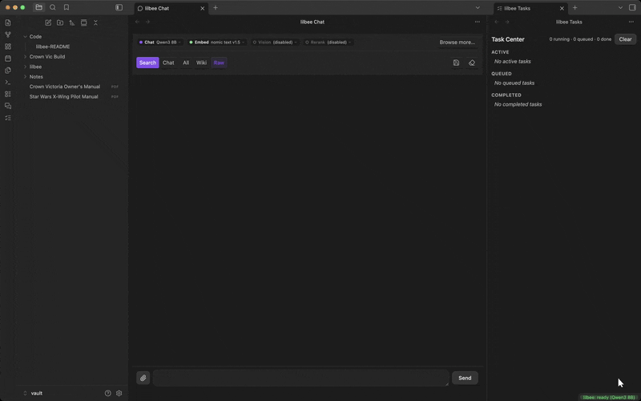Open the lilbee chat bubbles ribbon icon

[8, 106]
